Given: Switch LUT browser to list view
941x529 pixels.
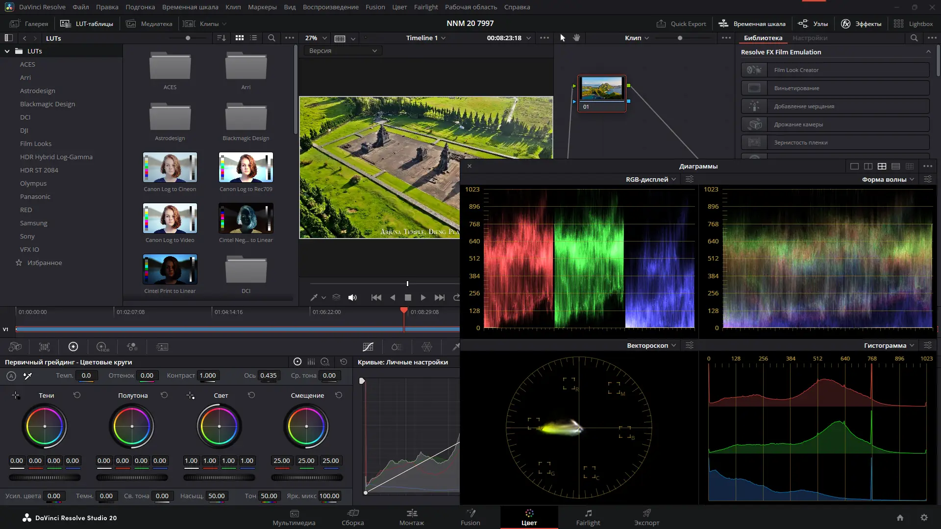Looking at the screenshot, I should tap(253, 38).
